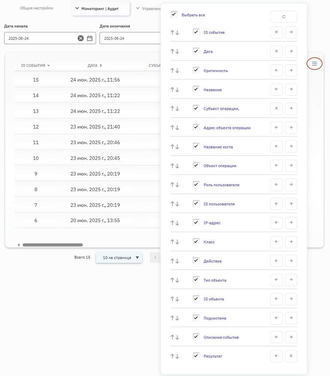Click the left arrow icon in Критичность row
The image size is (330, 376).
pyautogui.click(x=276, y=70)
